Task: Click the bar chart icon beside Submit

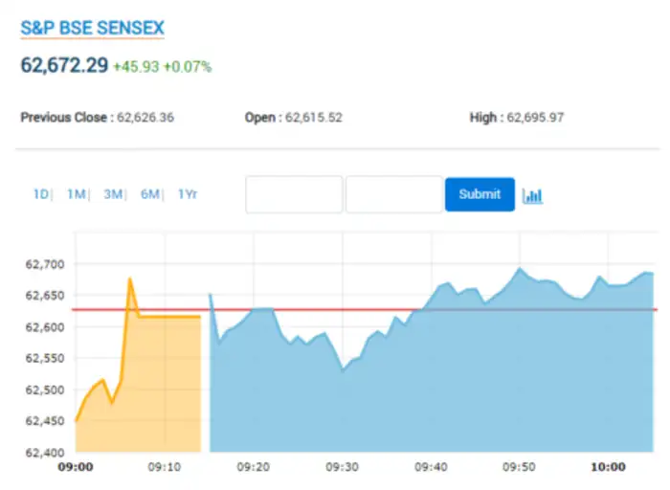Action: [x=532, y=195]
